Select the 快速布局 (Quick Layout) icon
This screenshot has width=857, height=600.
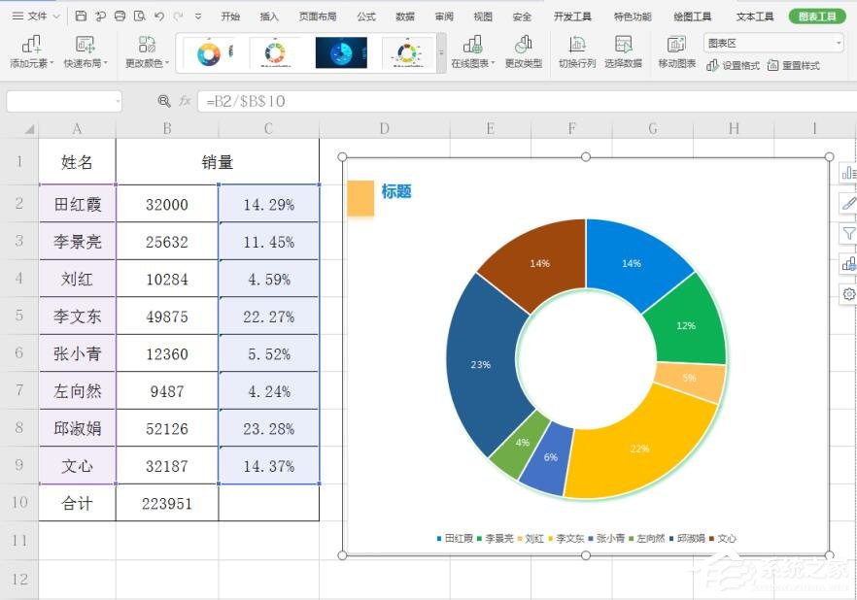[86, 49]
